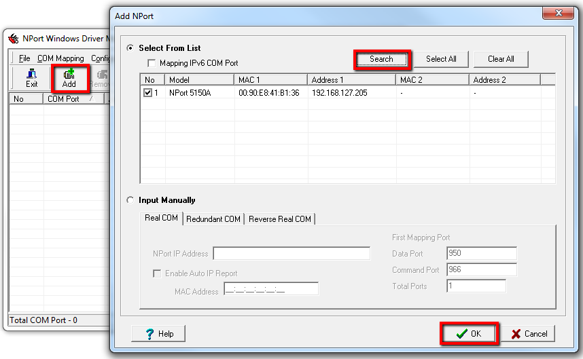Image resolution: width=583 pixels, height=359 pixels.
Task: Click the Clear All button
Action: pos(501,59)
